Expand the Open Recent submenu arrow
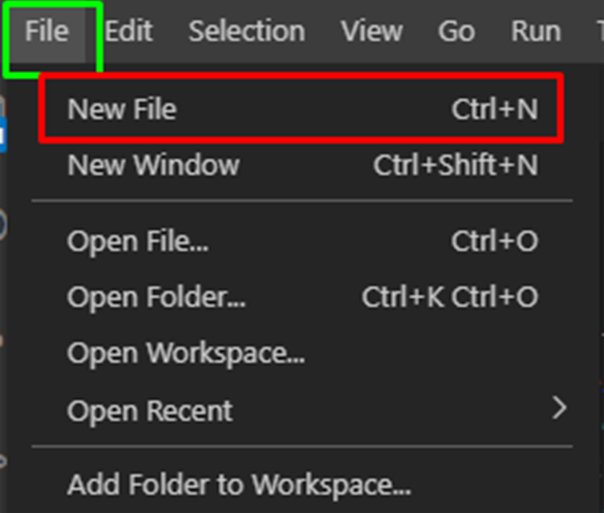604x513 pixels. point(559,409)
